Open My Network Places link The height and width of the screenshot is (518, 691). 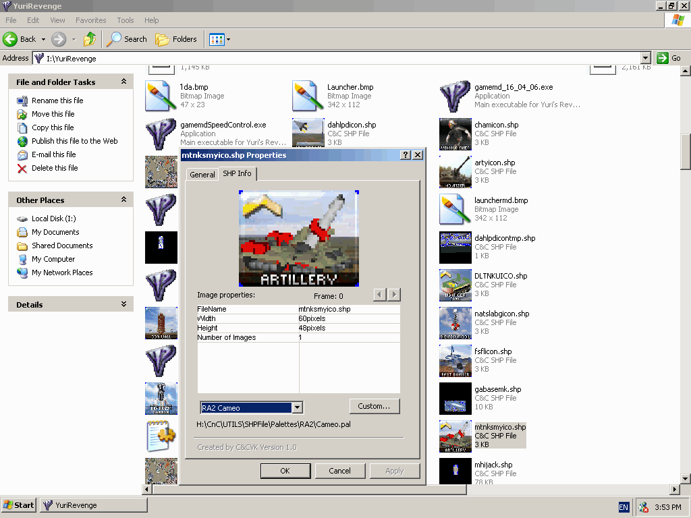(x=62, y=272)
